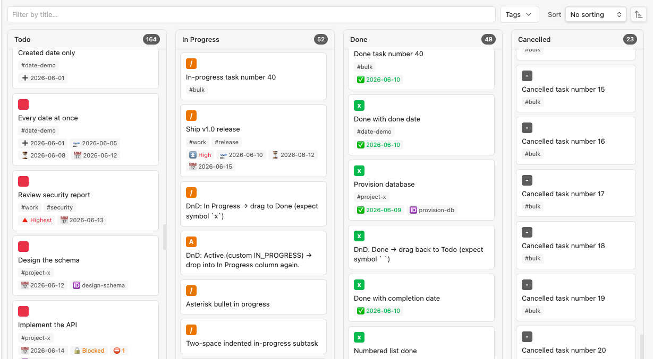Viewport: 653px width, 359px height.
Task: Click #project-x tag on Provision database card
Action: [x=371, y=197]
